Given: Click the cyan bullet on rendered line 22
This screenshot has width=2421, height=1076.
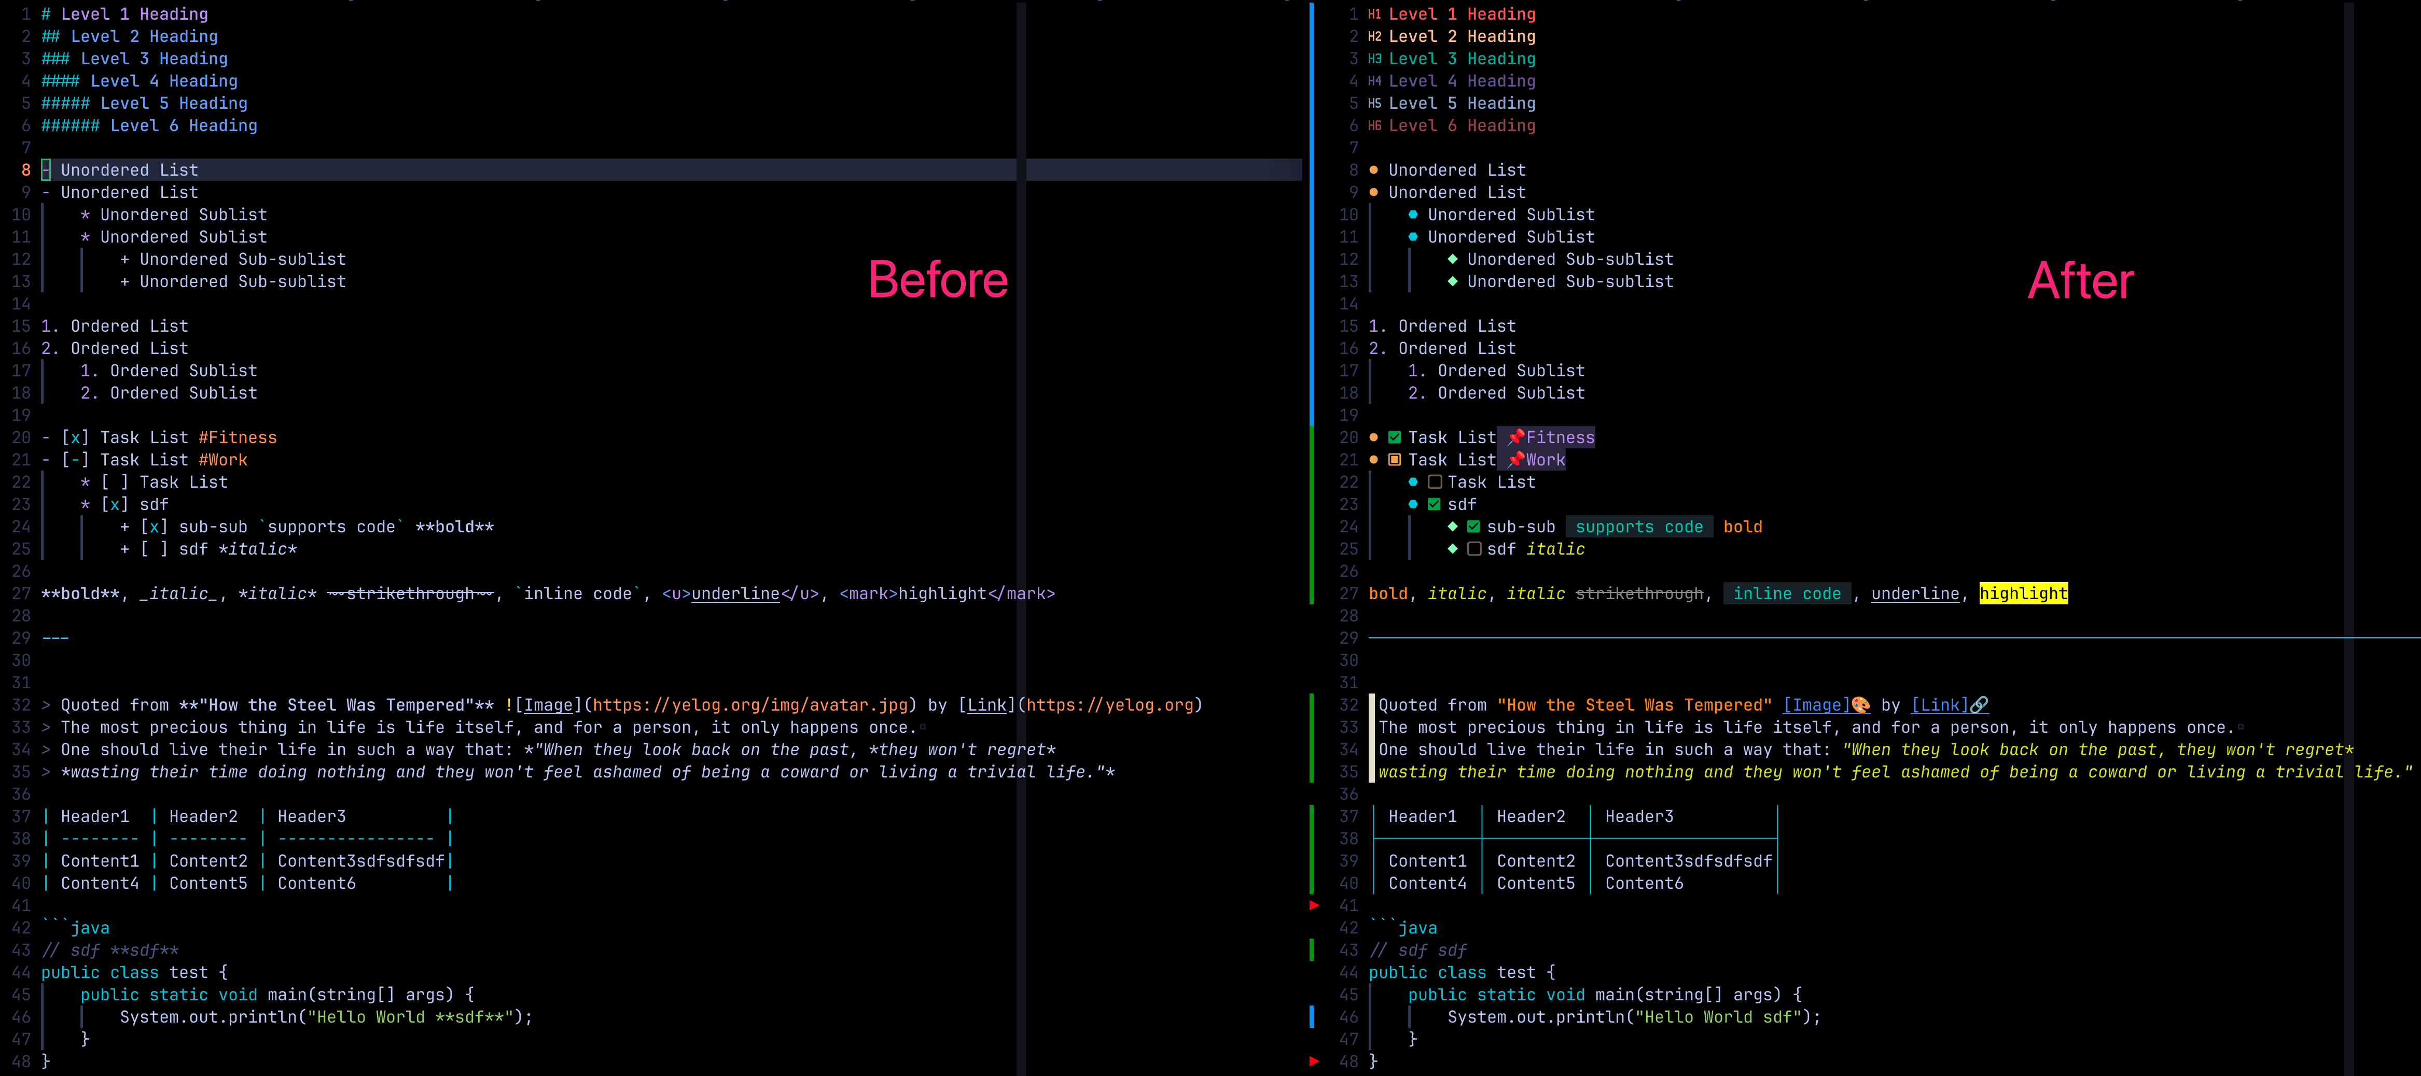Looking at the screenshot, I should [1413, 483].
